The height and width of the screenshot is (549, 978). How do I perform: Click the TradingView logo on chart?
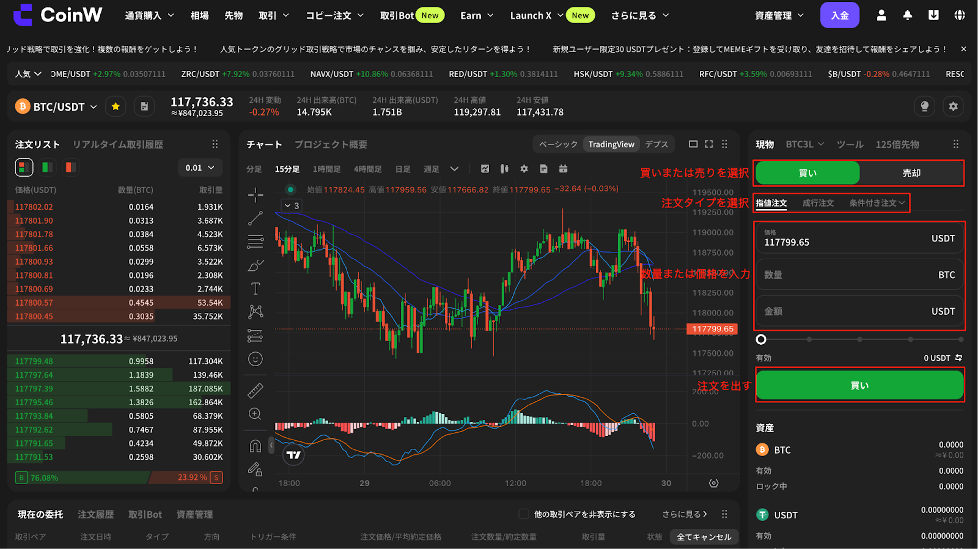tap(294, 455)
